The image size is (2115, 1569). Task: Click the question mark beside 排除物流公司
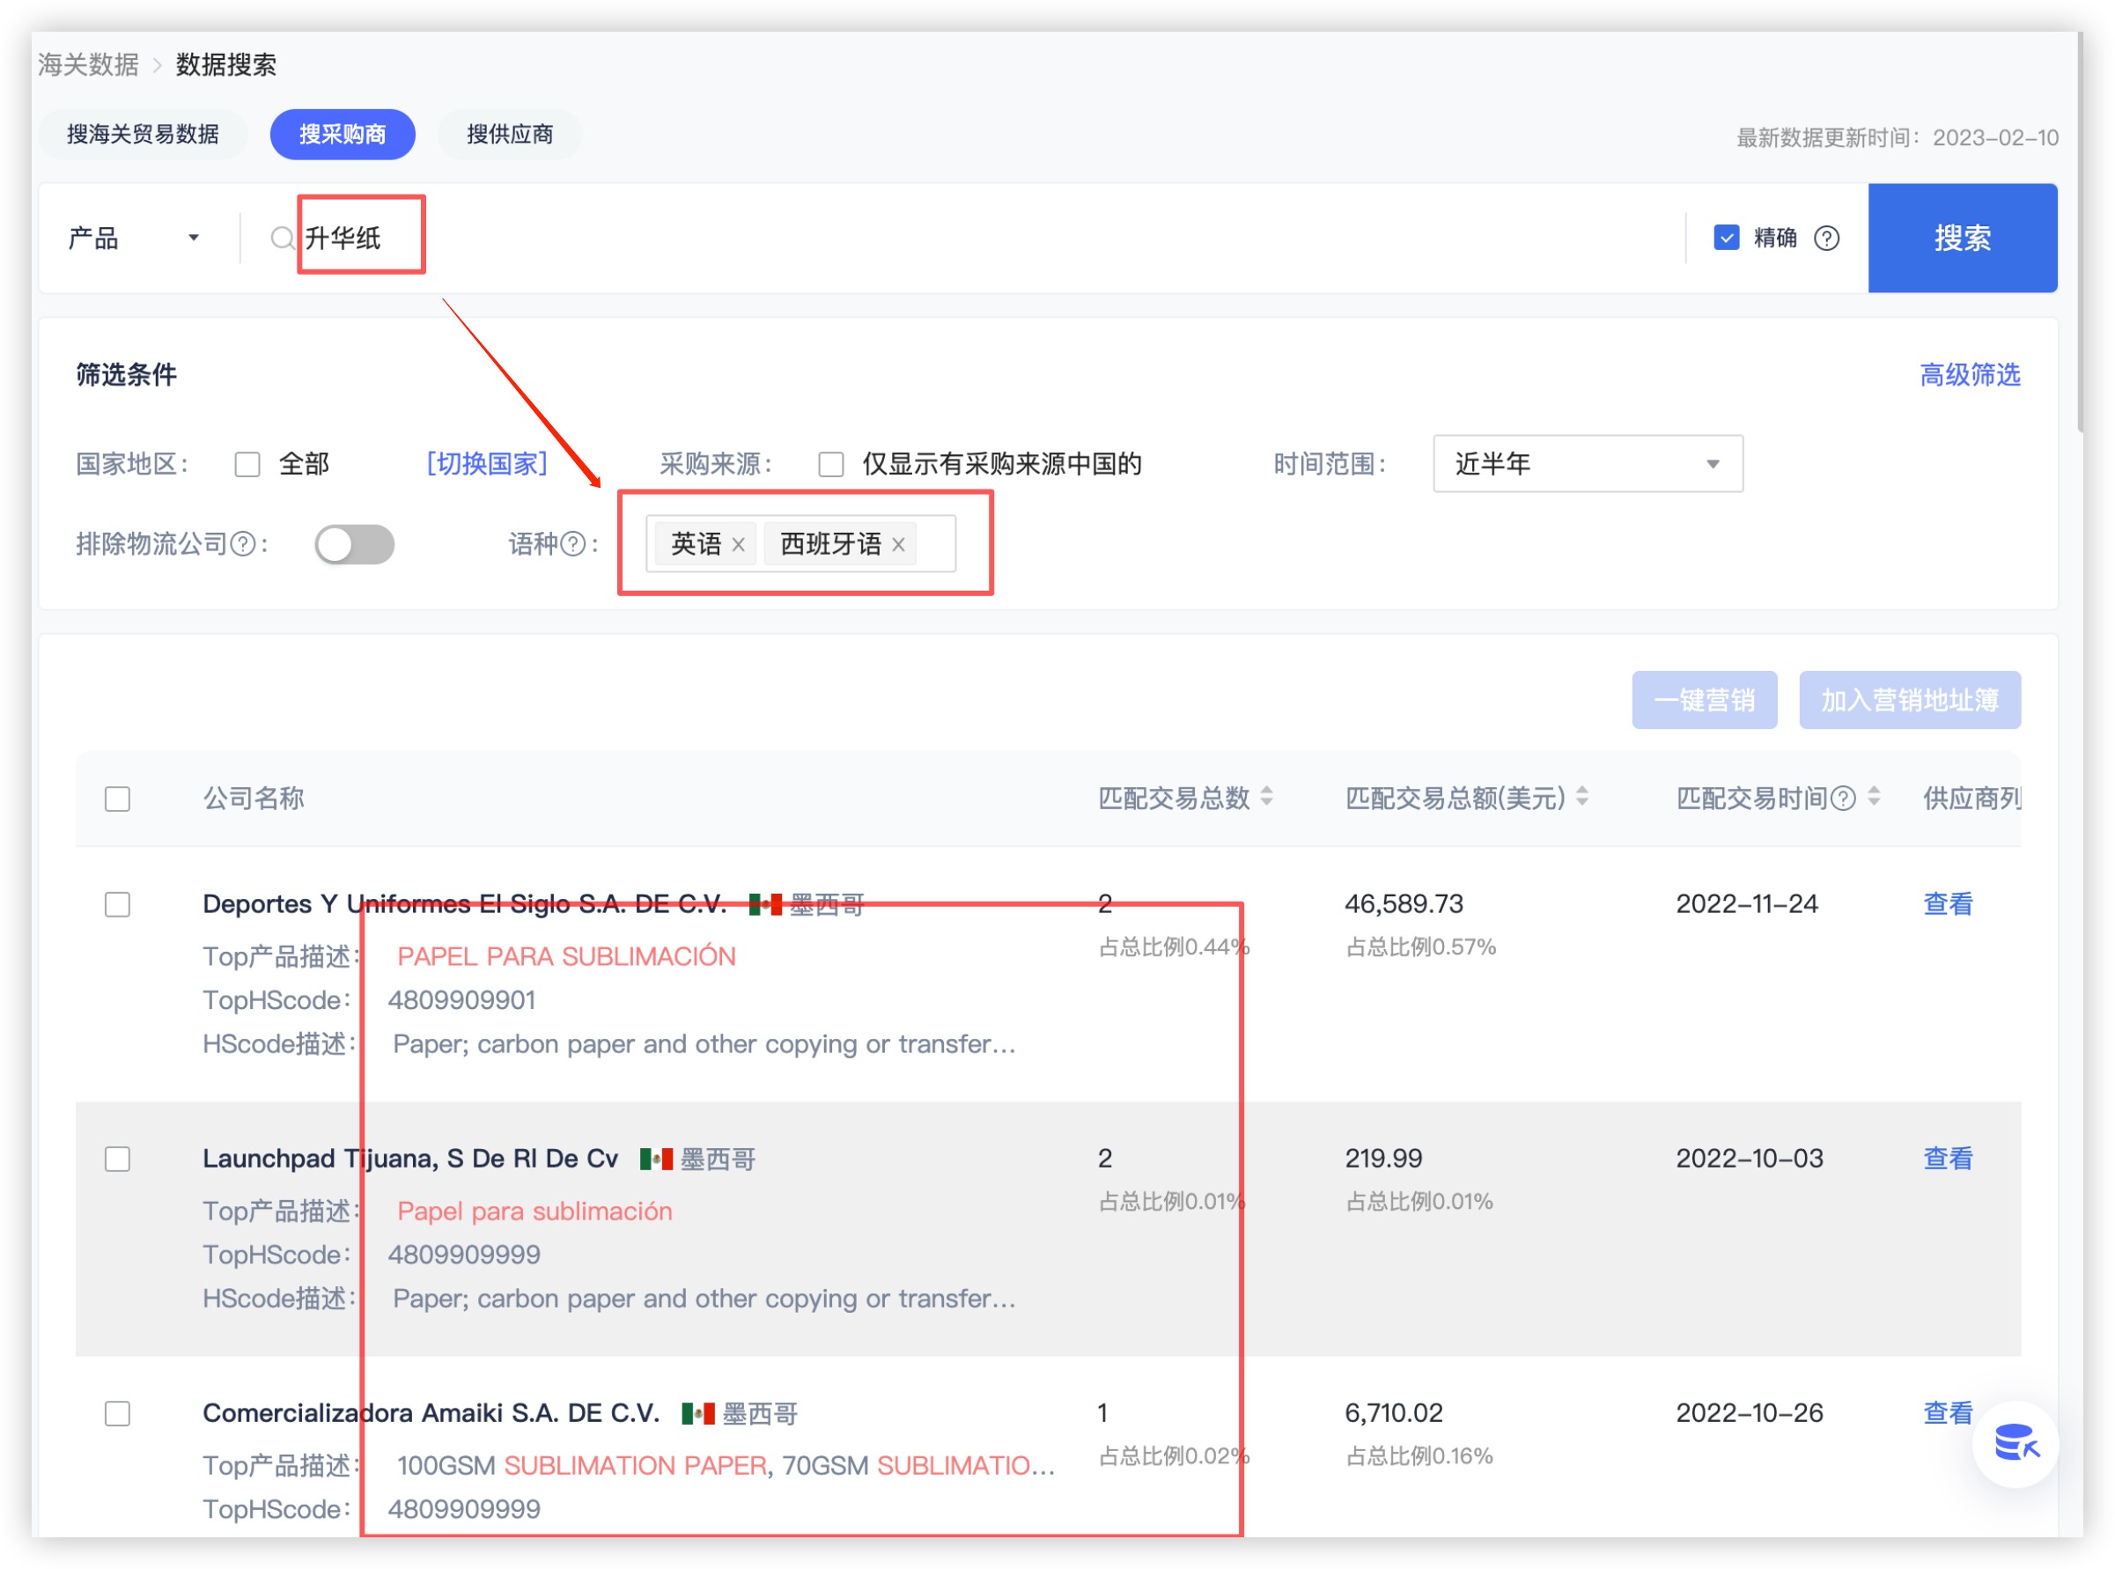click(244, 543)
